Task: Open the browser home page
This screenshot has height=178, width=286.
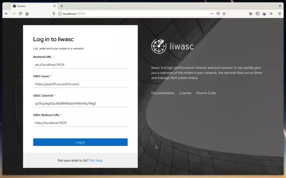Action: coord(27,14)
